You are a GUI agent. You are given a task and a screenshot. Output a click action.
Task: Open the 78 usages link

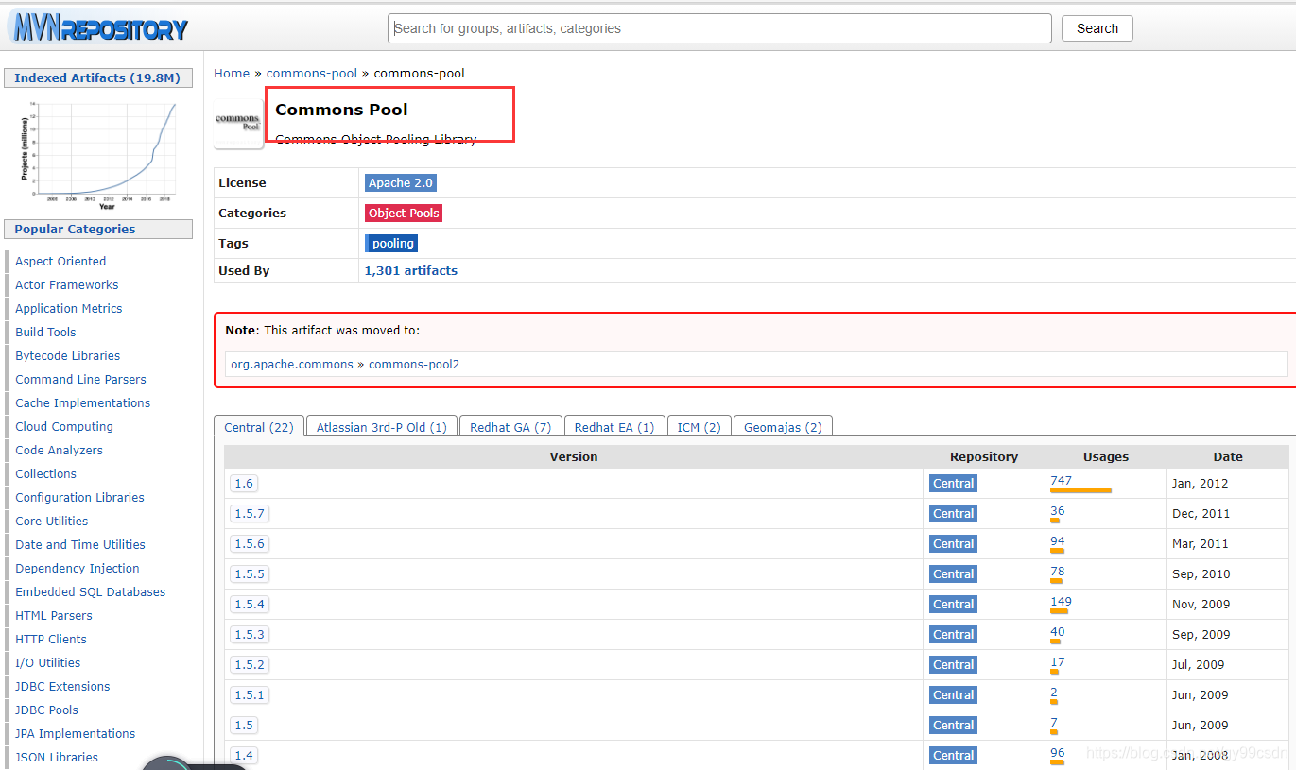pos(1057,571)
